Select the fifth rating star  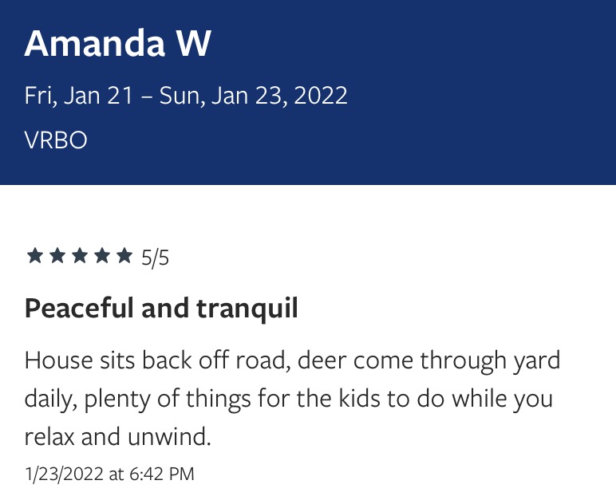(x=124, y=256)
